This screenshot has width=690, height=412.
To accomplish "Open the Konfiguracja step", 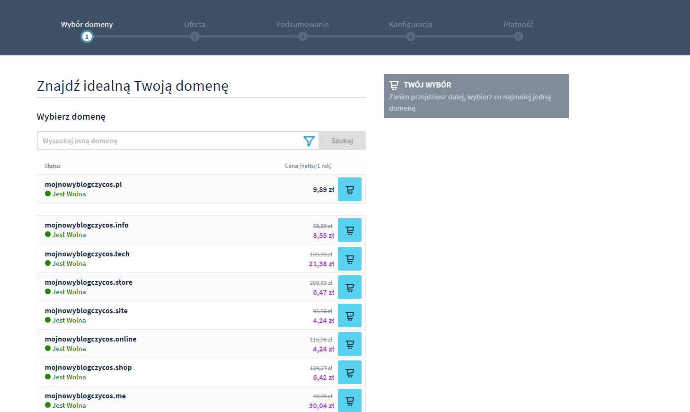I will (x=410, y=36).
